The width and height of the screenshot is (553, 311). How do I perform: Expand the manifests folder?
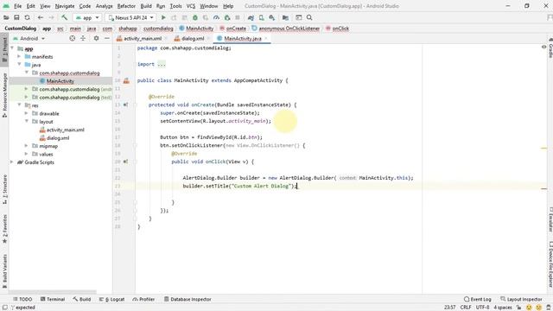(19, 56)
